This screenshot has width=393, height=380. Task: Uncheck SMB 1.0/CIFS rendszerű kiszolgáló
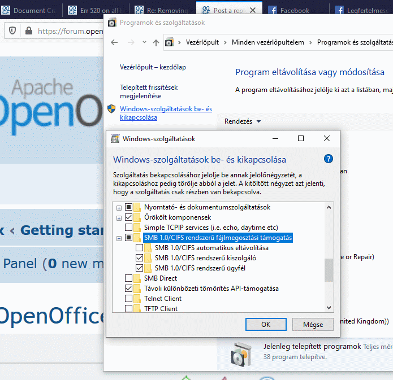[x=139, y=257]
